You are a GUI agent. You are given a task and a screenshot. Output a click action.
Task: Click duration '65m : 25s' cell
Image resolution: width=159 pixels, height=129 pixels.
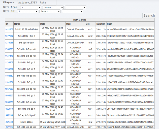pos(101,76)
